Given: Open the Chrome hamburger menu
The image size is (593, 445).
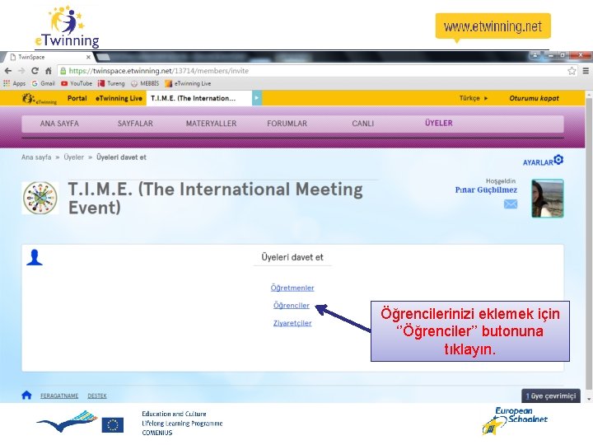Looking at the screenshot, I should tap(586, 71).
